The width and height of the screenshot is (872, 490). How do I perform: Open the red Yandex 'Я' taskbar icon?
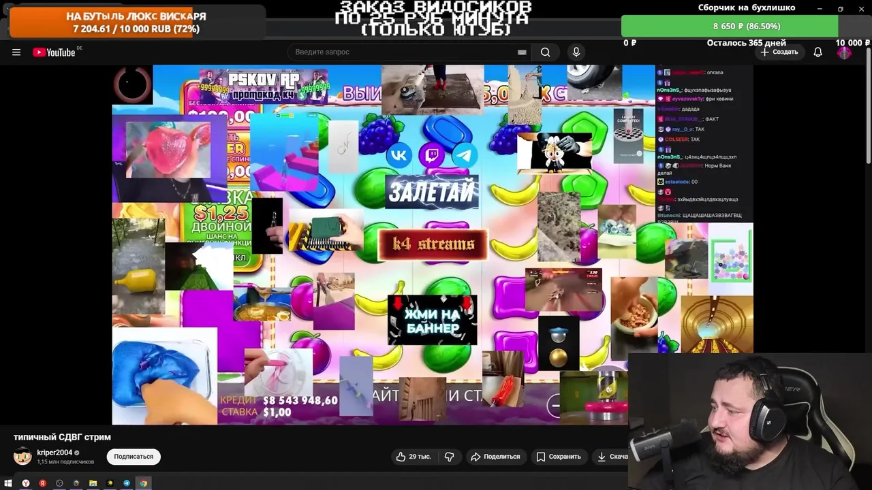pos(42,483)
